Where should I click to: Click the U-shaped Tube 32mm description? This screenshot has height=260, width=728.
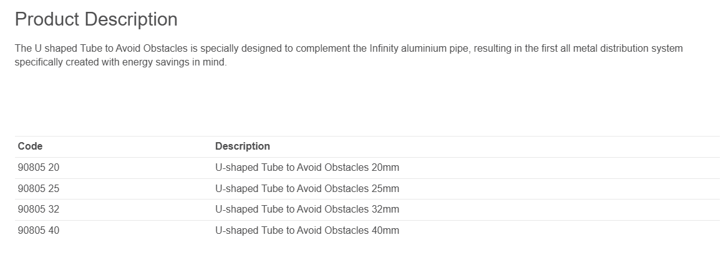pos(307,209)
